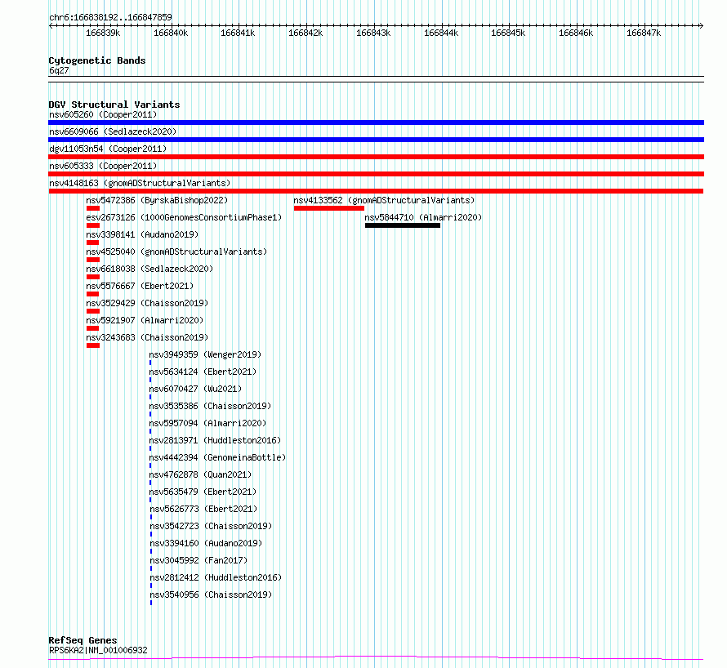Image resolution: width=727 pixels, height=668 pixels.
Task: Select the blue bar under nsv6609066 (Sedlazeck2020)
Action: click(x=376, y=140)
